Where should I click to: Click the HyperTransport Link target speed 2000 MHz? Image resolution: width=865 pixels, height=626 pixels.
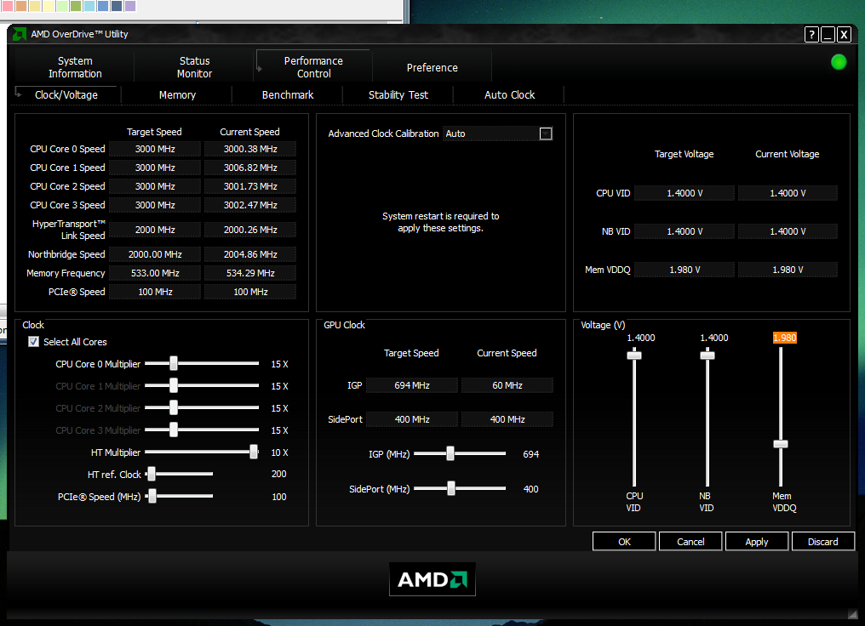coord(155,230)
